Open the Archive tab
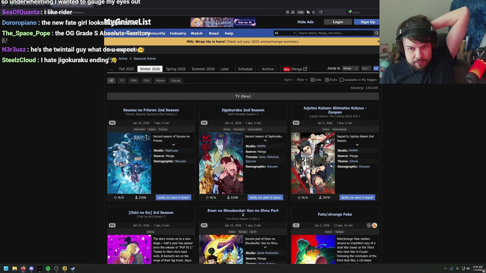The width and height of the screenshot is (486, 273). tap(268, 69)
